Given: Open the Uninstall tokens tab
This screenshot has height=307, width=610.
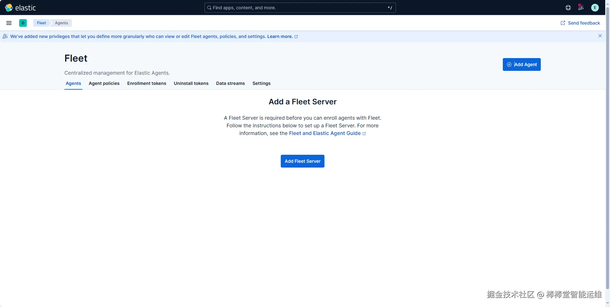Looking at the screenshot, I should tap(191, 83).
